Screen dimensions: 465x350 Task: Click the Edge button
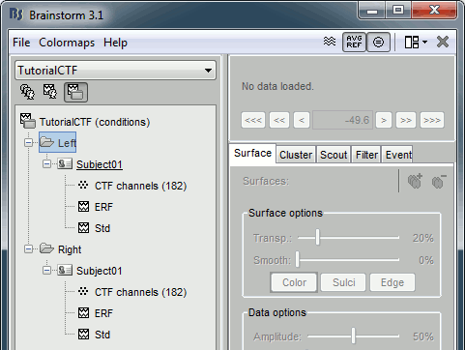pos(392,282)
